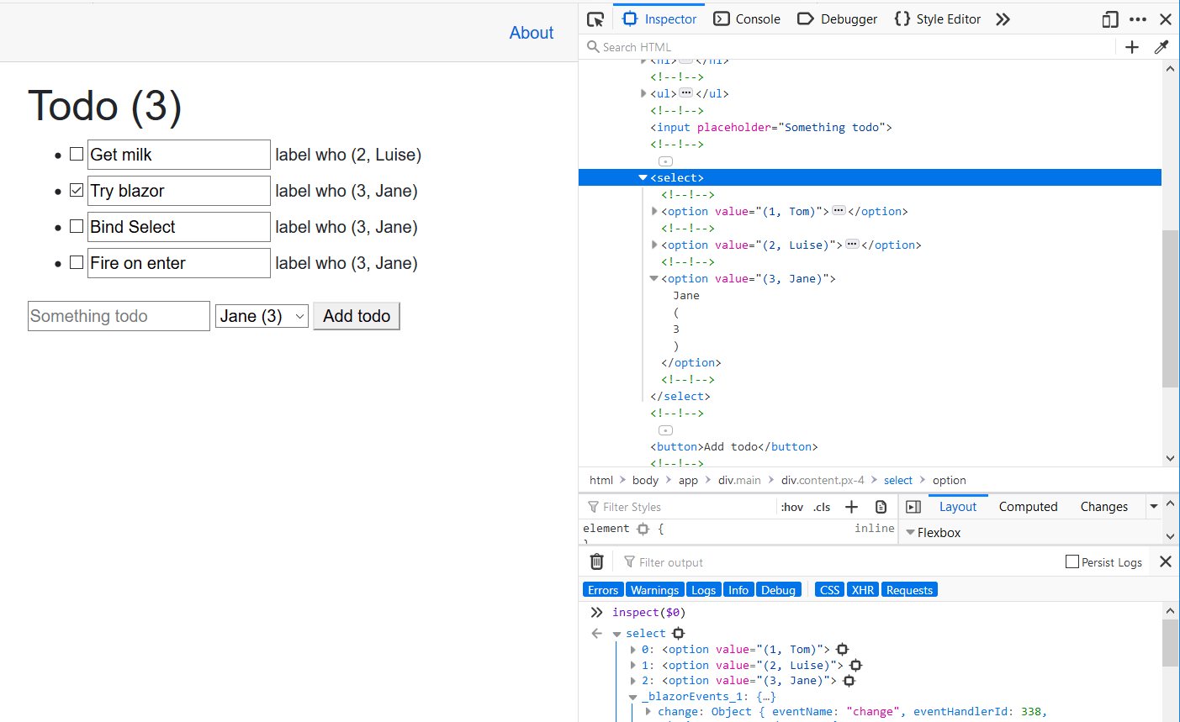Activate the element picker icon
1180x722 pixels.
coord(595,19)
